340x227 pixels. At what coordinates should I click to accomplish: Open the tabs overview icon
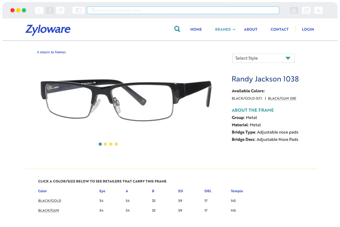[306, 10]
